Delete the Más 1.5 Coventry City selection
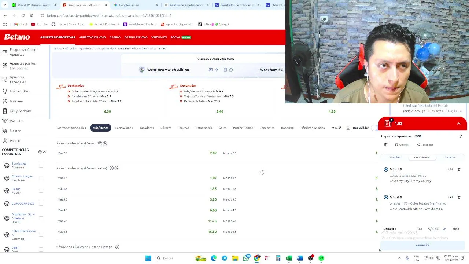469x264 pixels. (459, 169)
